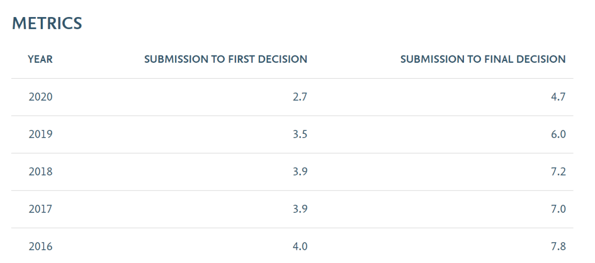Click the 3.5 first decision value
This screenshot has width=595, height=263.
click(x=300, y=134)
